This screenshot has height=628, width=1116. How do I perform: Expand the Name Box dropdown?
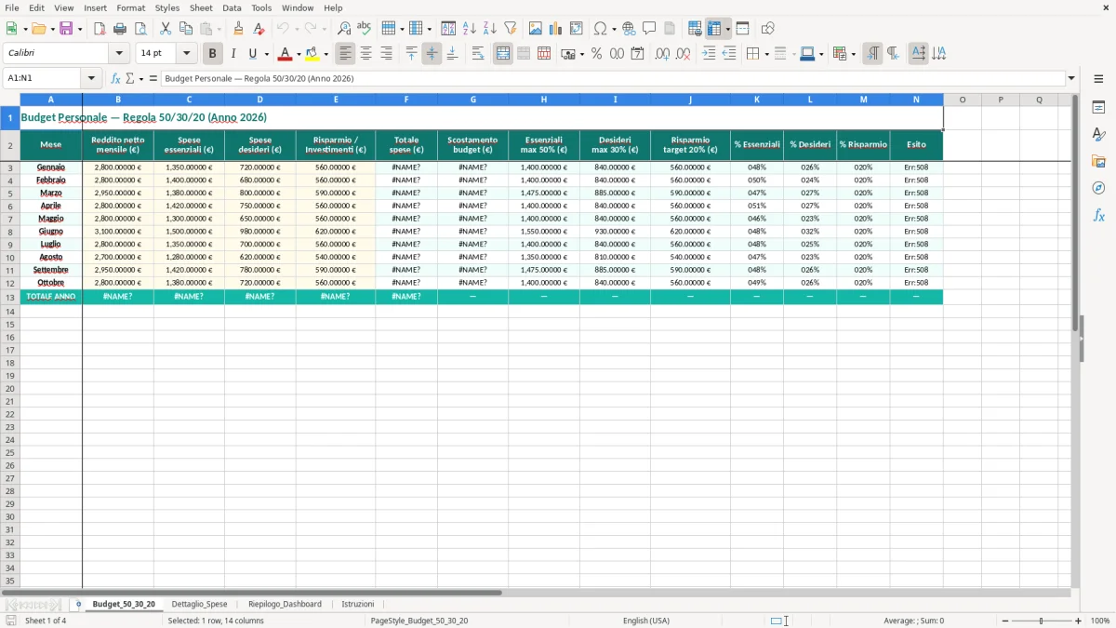tap(91, 78)
